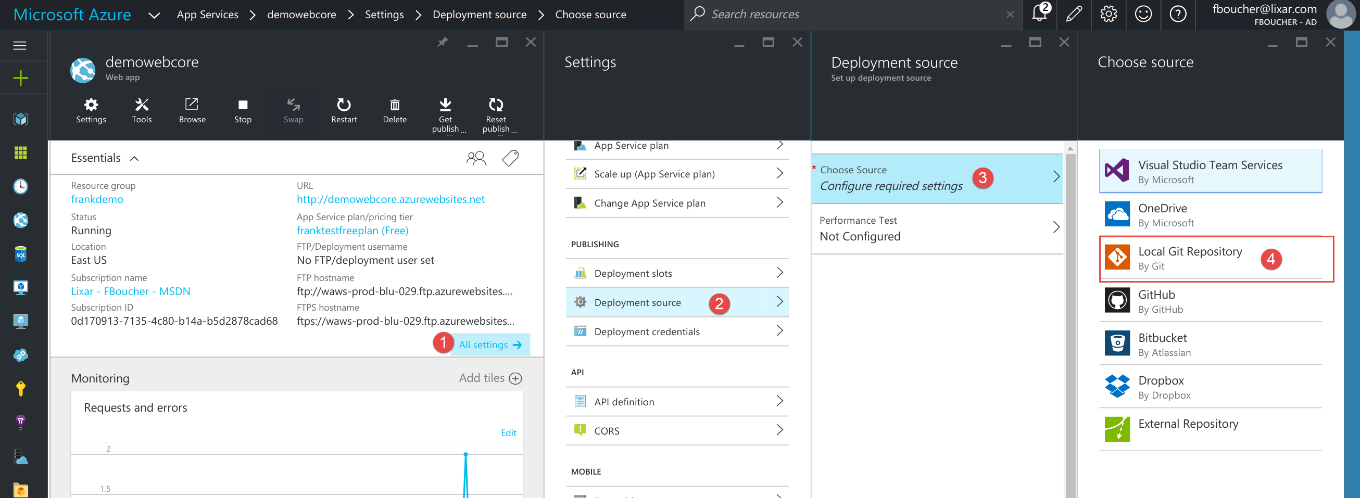The height and width of the screenshot is (498, 1360).
Task: Open Scale up (App Service plan)
Action: 677,174
